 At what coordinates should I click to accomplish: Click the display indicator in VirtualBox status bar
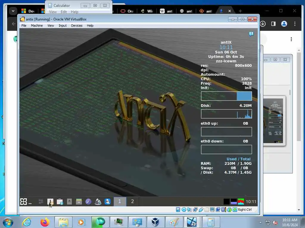(x=212, y=210)
